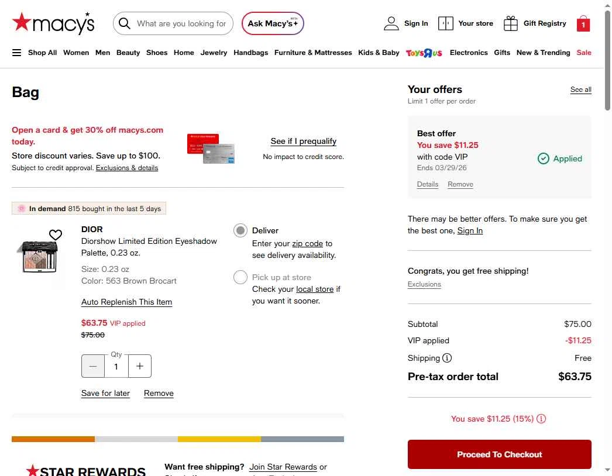This screenshot has width=612, height=476.
Task: Expand the offer Details link
Action: coord(427,184)
